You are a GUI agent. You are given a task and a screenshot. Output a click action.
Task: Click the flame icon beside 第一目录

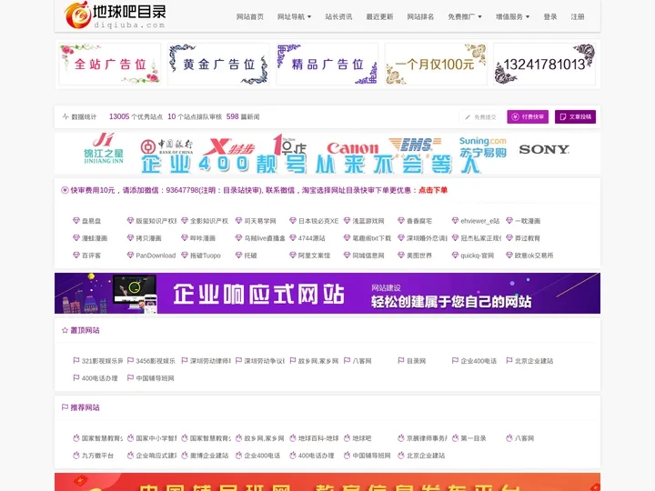coord(456,438)
